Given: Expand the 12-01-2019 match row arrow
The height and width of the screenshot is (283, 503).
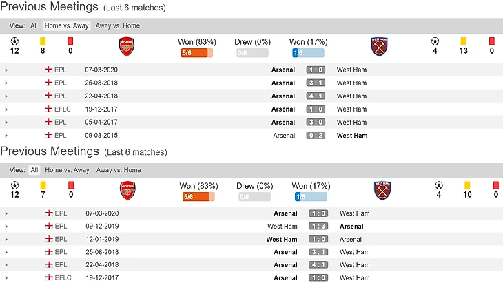Looking at the screenshot, I should (6, 240).
